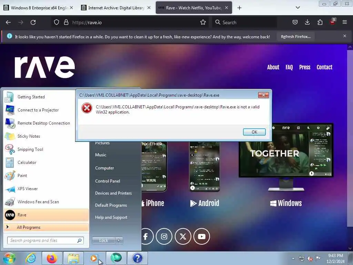The image size is (353, 265).
Task: Click the Windows download link
Action: 286,203
